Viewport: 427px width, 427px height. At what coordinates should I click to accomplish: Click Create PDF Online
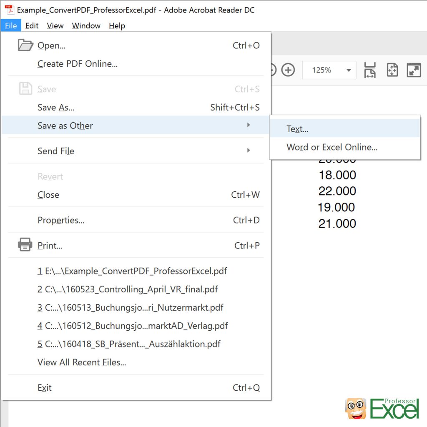pyautogui.click(x=77, y=64)
